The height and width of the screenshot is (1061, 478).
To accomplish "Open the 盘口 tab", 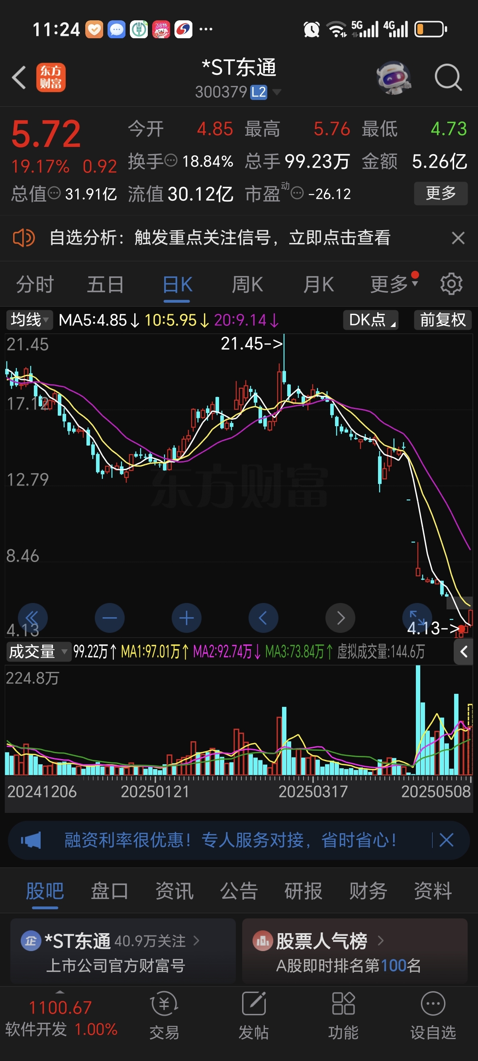I will [110, 891].
